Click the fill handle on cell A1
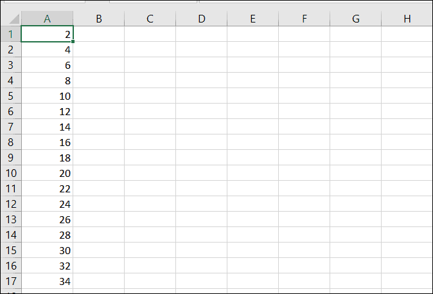Viewport: 433px width, 294px height. (73, 41)
